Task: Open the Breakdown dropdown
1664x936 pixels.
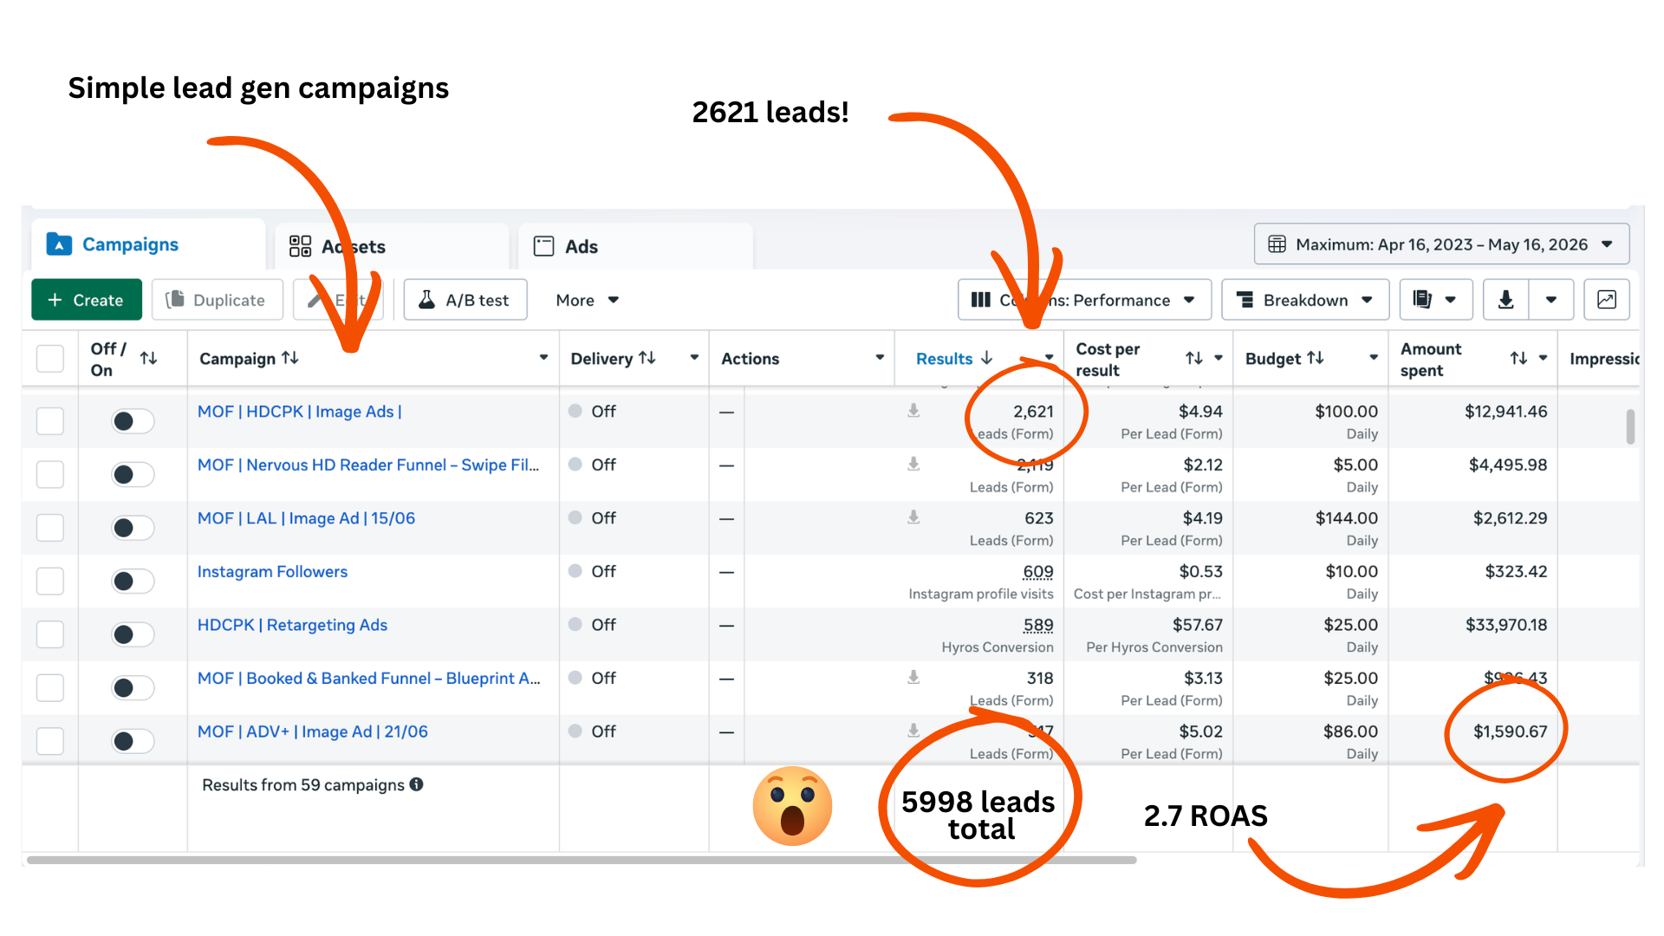Action: click(x=1304, y=300)
